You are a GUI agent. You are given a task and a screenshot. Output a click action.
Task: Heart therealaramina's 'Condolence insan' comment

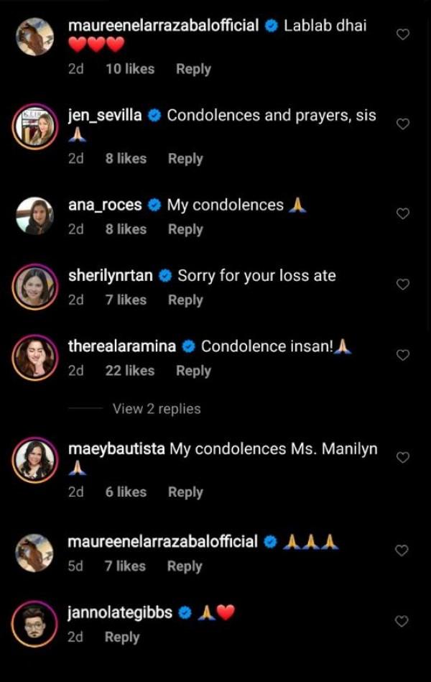[403, 355]
